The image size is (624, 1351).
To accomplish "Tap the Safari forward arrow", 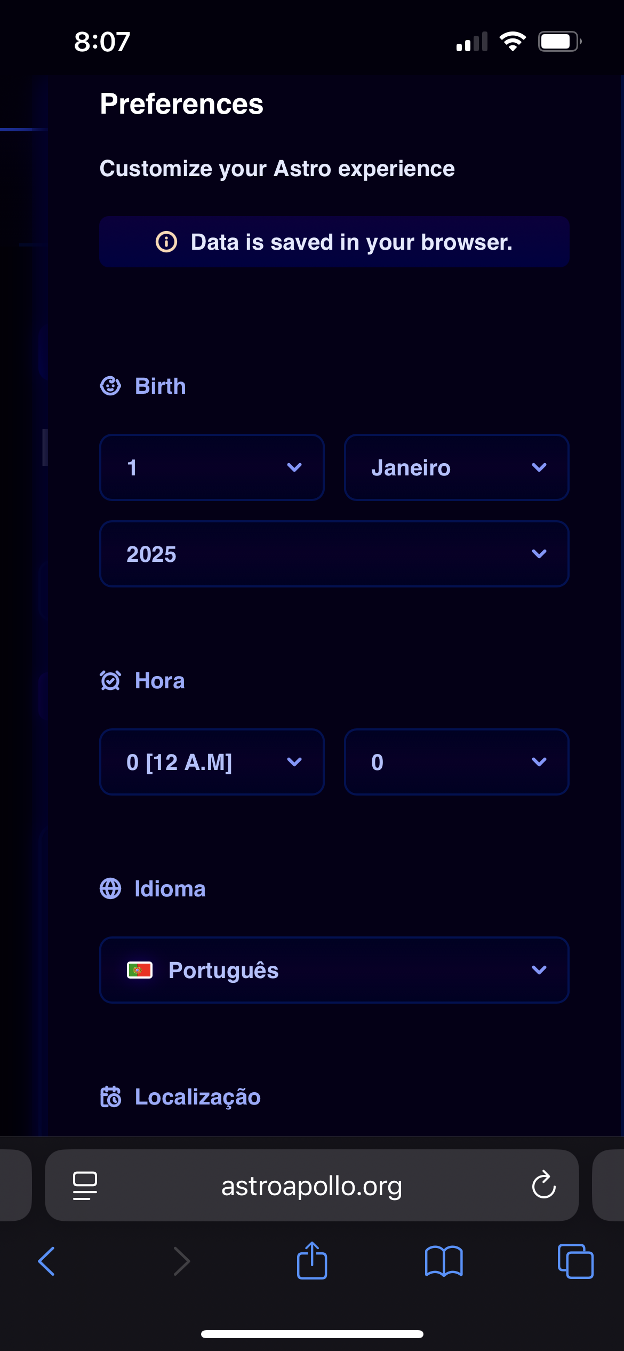I will tap(182, 1261).
